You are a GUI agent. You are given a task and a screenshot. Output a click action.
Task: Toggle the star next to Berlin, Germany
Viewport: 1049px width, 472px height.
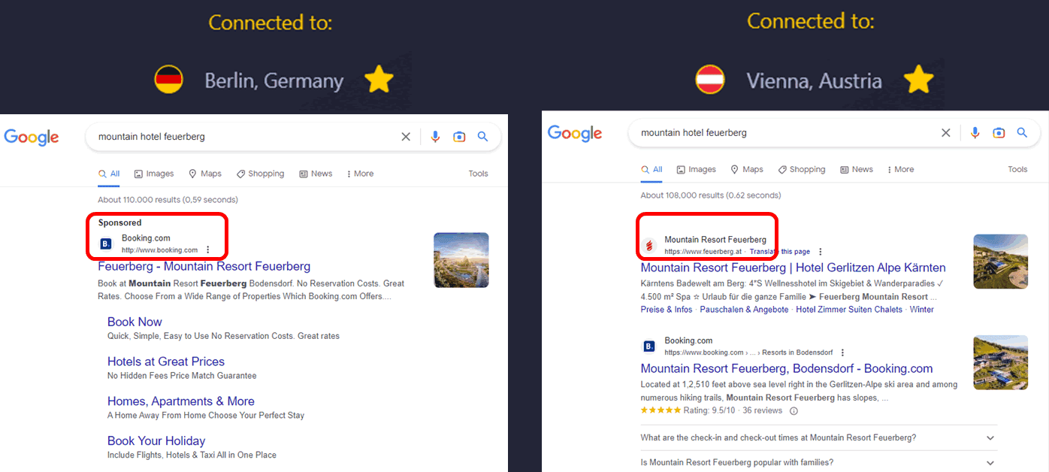(379, 78)
